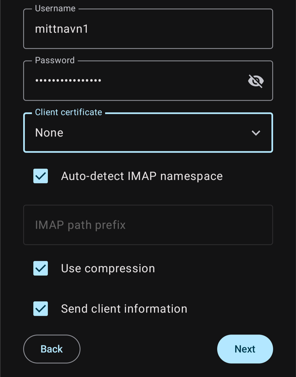
Task: Untick the Send client information checkbox
Action: click(x=41, y=309)
